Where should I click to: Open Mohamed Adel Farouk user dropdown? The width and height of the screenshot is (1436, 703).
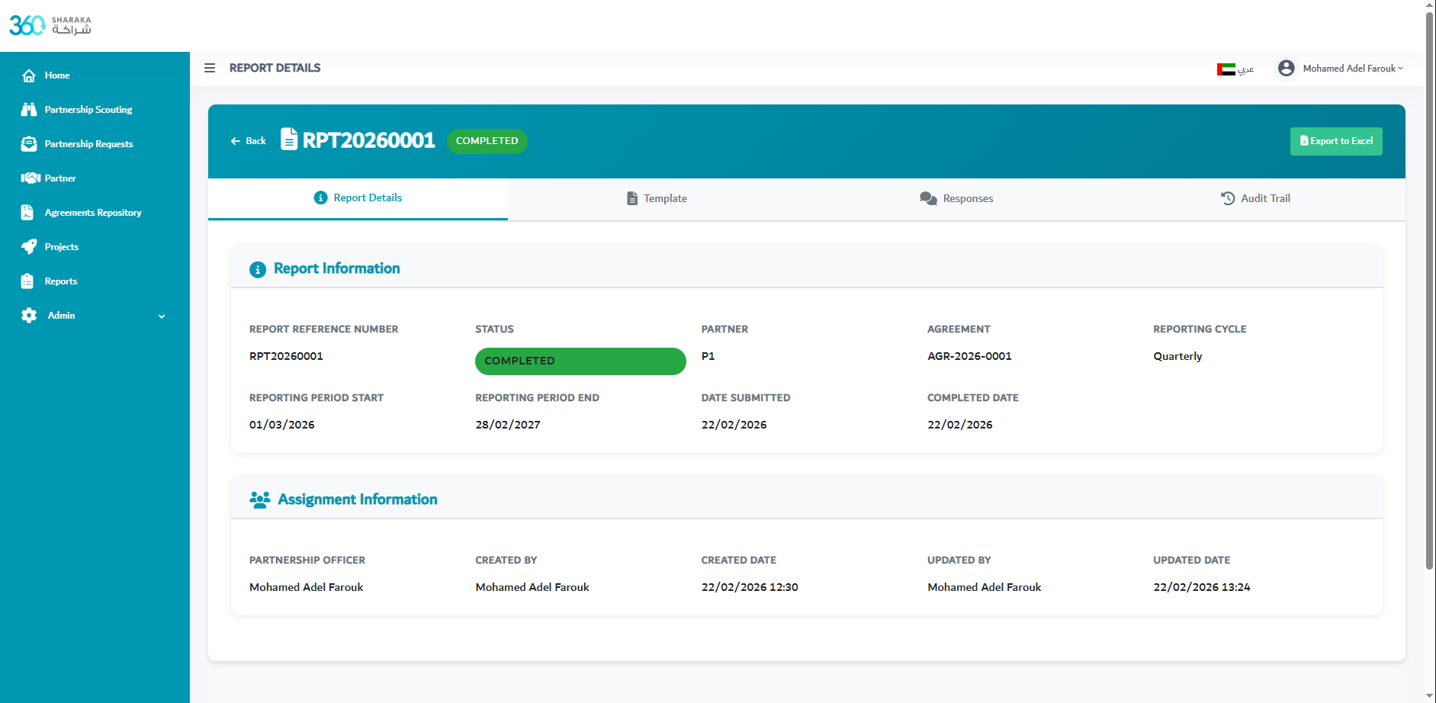pyautogui.click(x=1352, y=69)
